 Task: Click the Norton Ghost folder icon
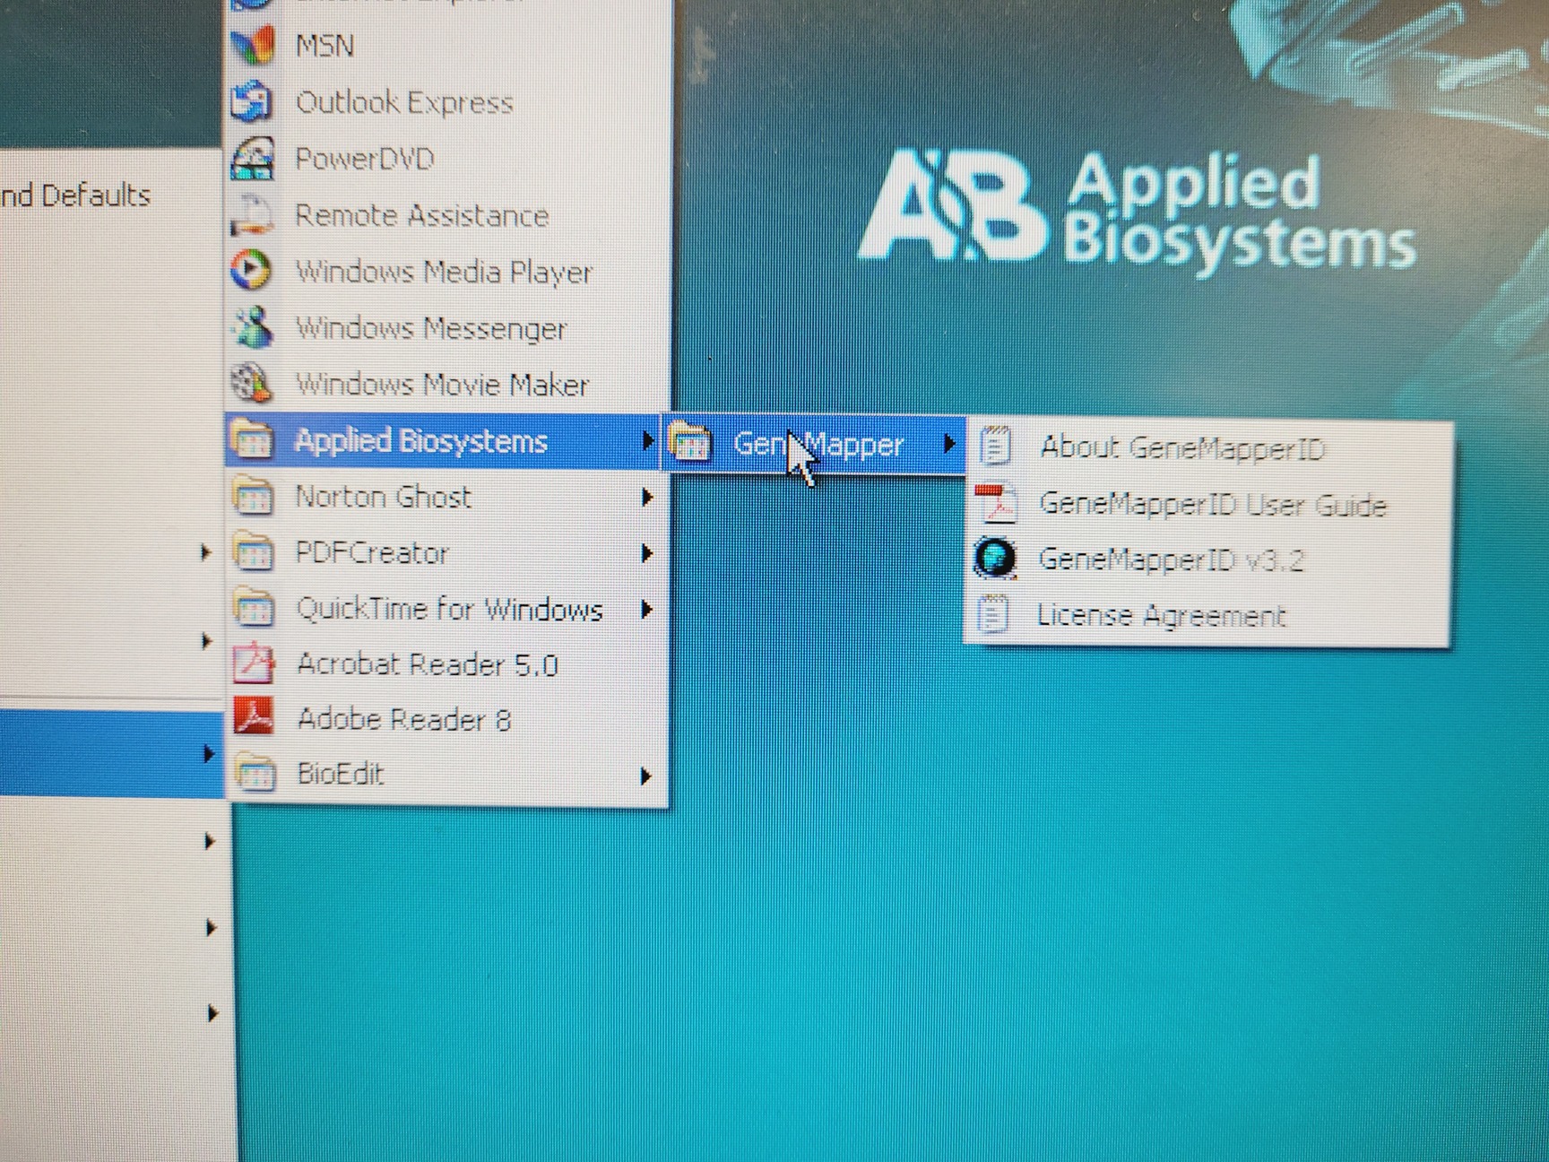[253, 496]
